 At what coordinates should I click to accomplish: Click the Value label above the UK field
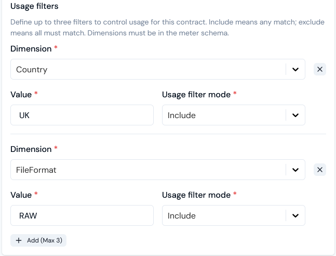click(21, 94)
